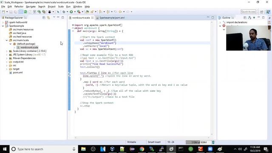Maximize the Package Explorer panel

(x=63, y=17)
